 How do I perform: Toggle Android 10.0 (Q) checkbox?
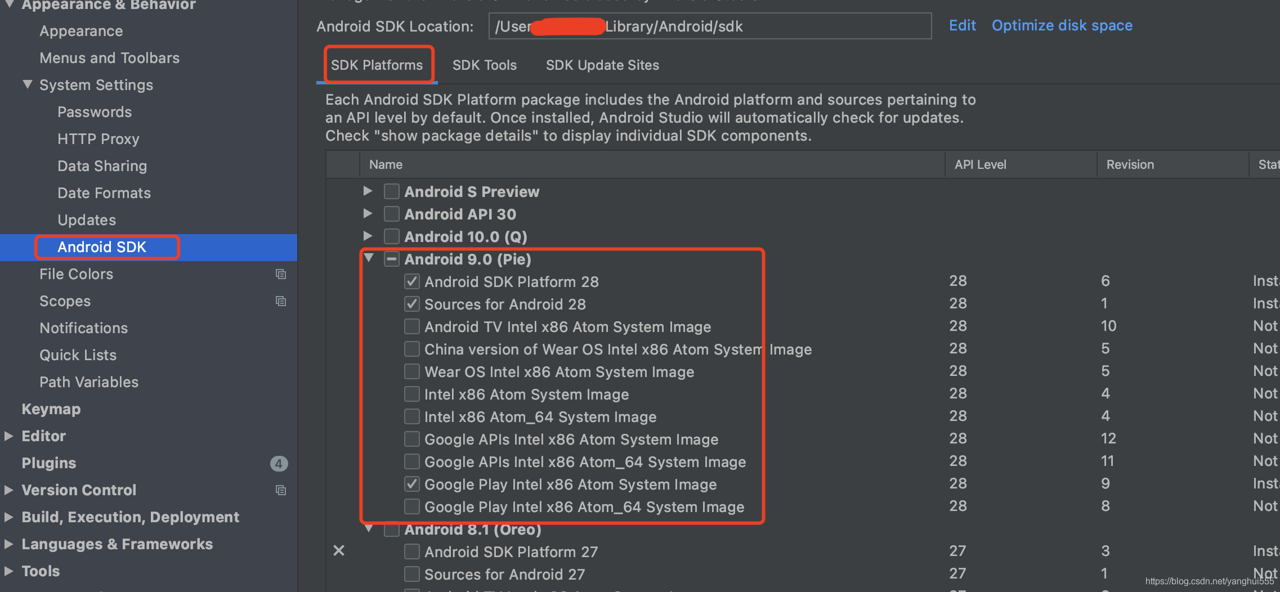click(392, 236)
